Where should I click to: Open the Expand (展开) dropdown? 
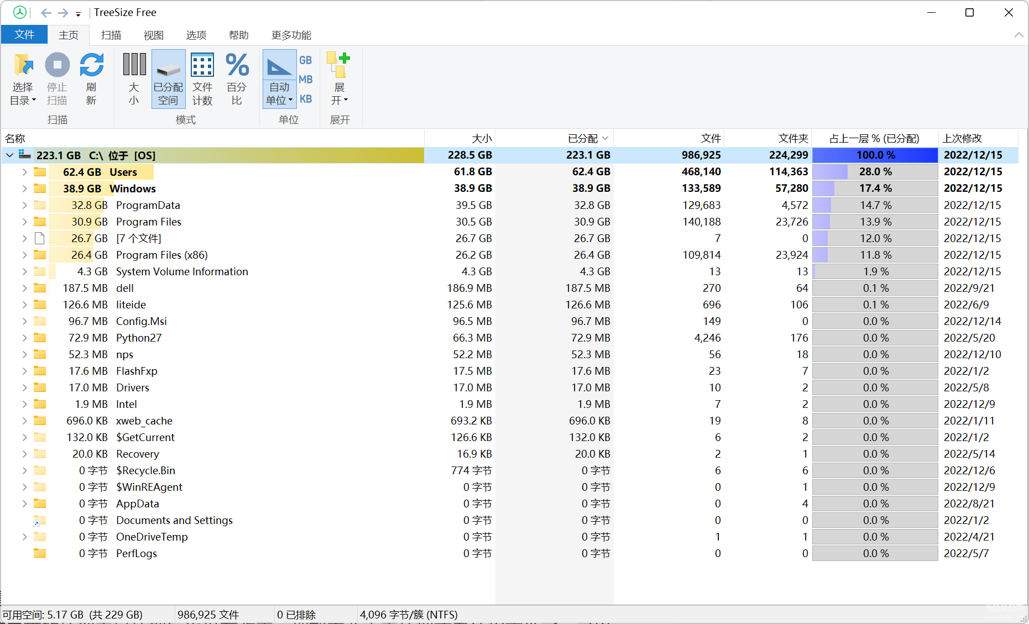[x=339, y=78]
